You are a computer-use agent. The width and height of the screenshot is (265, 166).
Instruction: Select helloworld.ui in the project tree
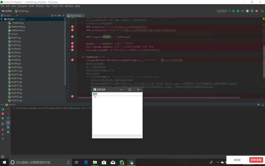click(x=18, y=30)
